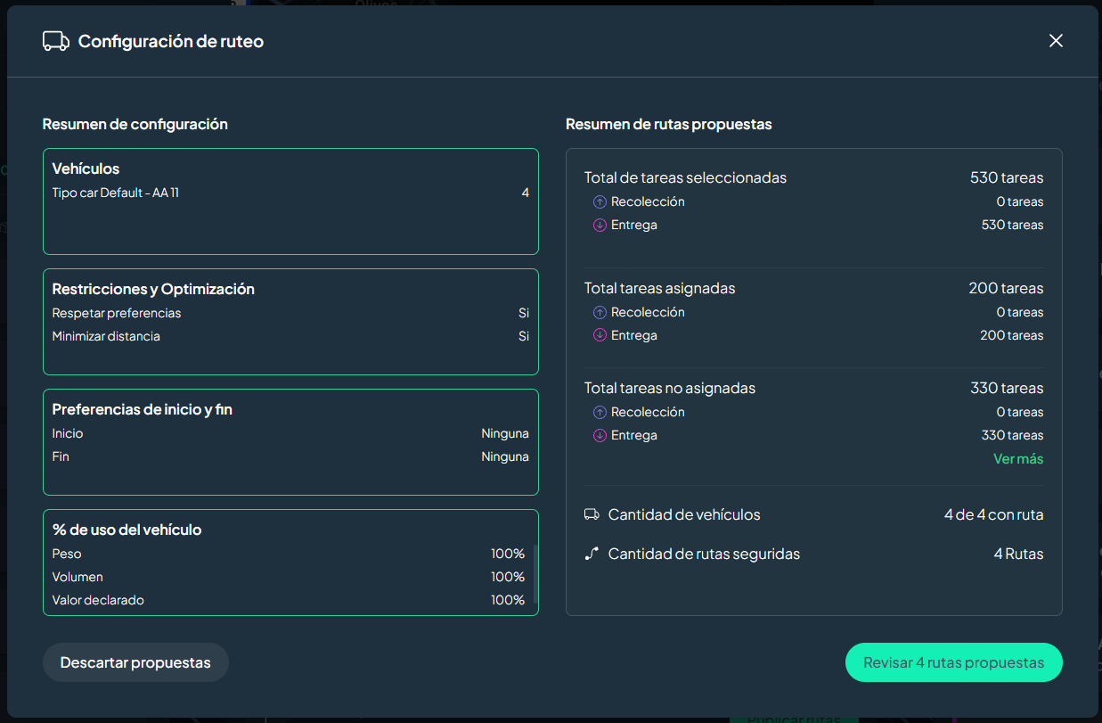The height and width of the screenshot is (723, 1102).
Task: Close the routing configuration dialog
Action: 1056,41
